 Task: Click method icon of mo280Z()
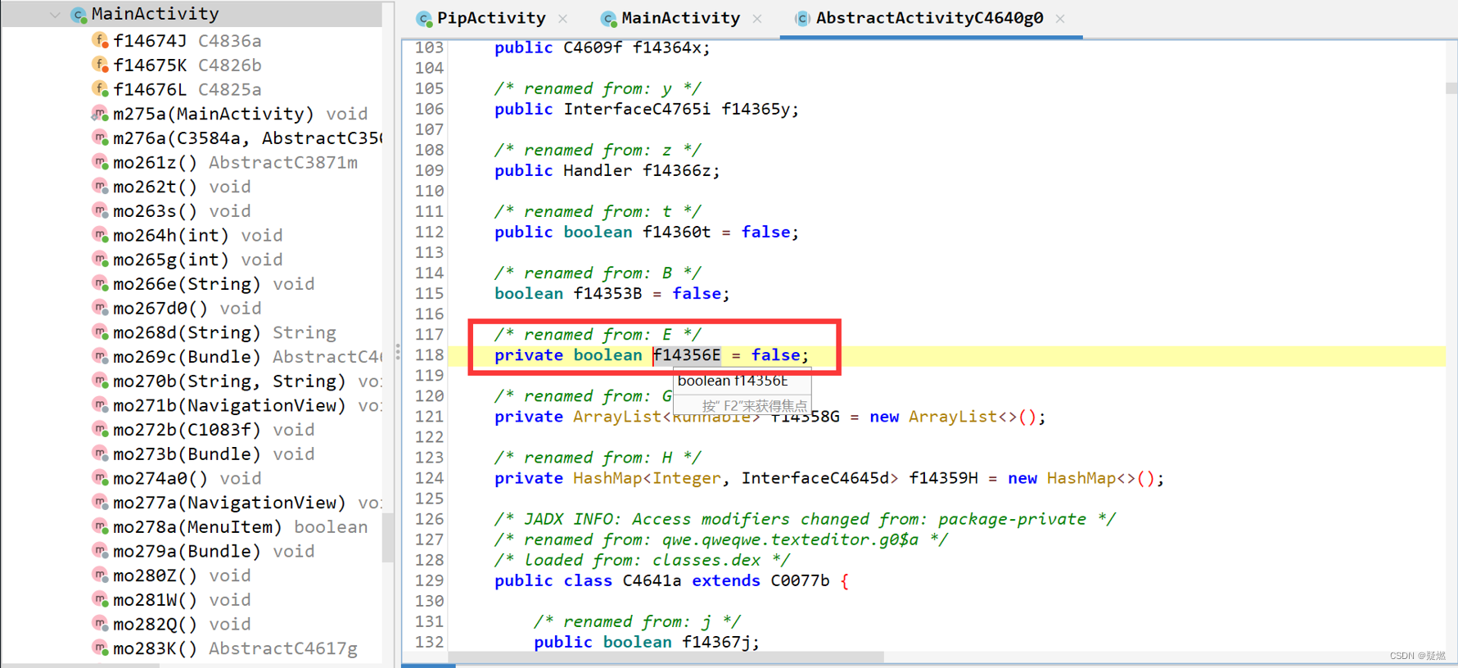tap(100, 575)
